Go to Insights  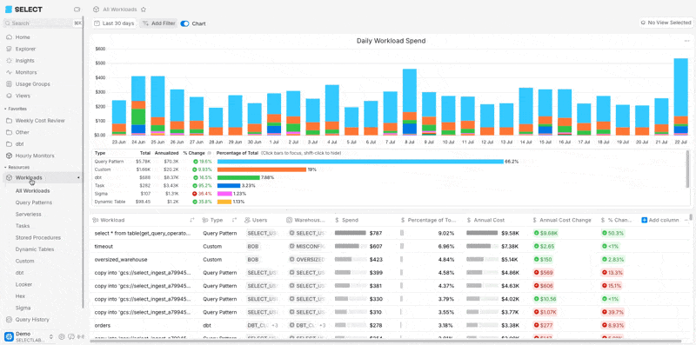[x=25, y=61]
